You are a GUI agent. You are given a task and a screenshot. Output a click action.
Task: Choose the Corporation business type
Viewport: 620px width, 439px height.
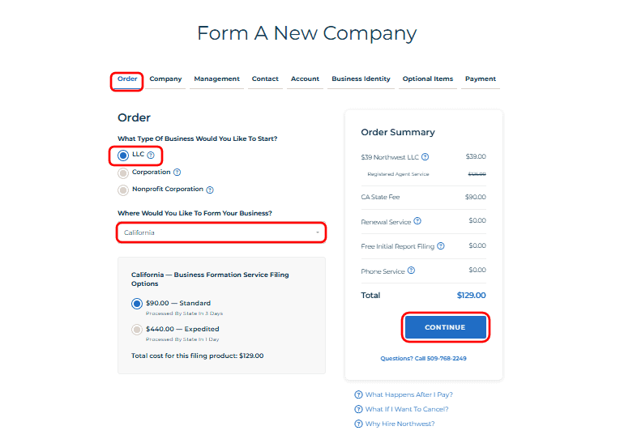(x=123, y=173)
